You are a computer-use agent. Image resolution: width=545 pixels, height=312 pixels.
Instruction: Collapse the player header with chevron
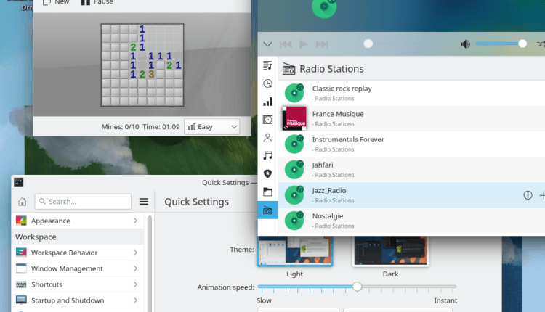tap(267, 44)
